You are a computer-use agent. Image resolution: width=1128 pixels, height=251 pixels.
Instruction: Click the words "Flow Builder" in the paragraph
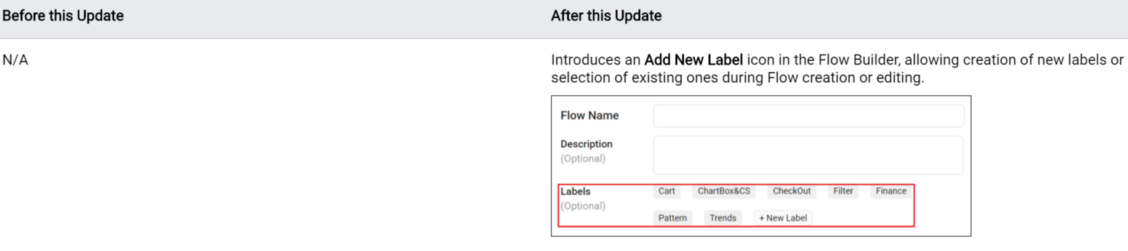[857, 60]
